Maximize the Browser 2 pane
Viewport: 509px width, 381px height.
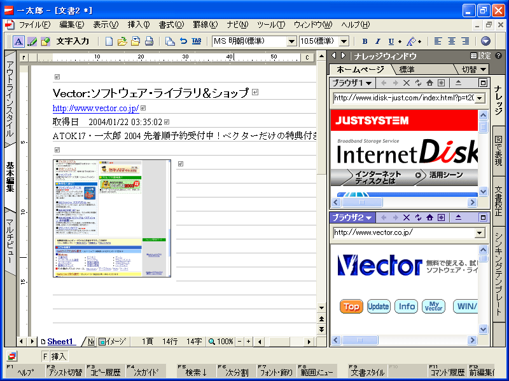483,217
